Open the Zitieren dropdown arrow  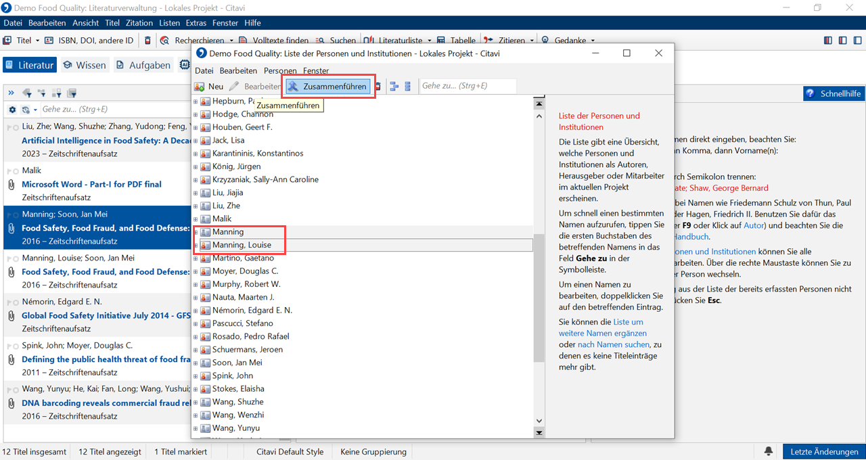tap(533, 41)
